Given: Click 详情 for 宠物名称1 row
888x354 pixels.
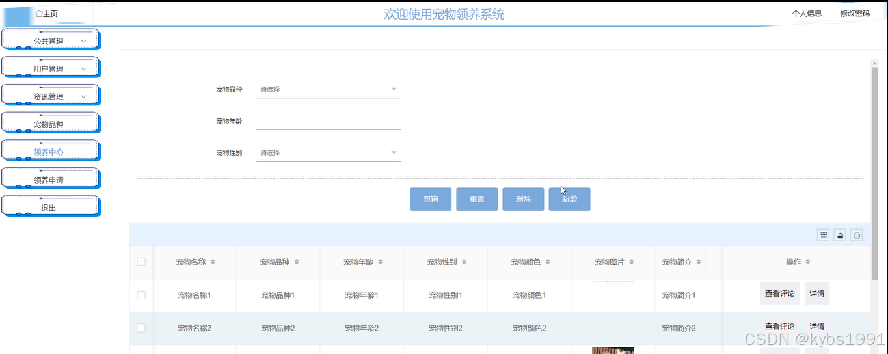Looking at the screenshot, I should click(817, 293).
